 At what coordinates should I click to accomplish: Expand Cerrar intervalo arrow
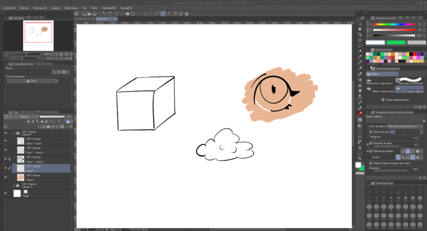[421, 131]
